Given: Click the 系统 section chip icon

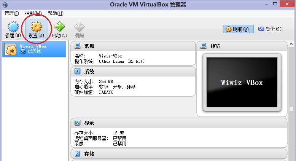Looking at the screenshot, I should [x=77, y=72].
